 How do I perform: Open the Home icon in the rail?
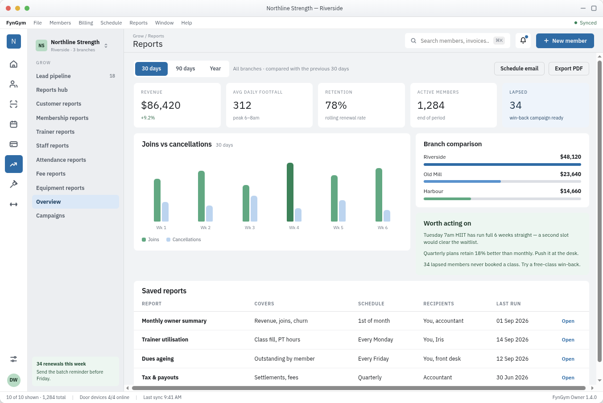13,64
